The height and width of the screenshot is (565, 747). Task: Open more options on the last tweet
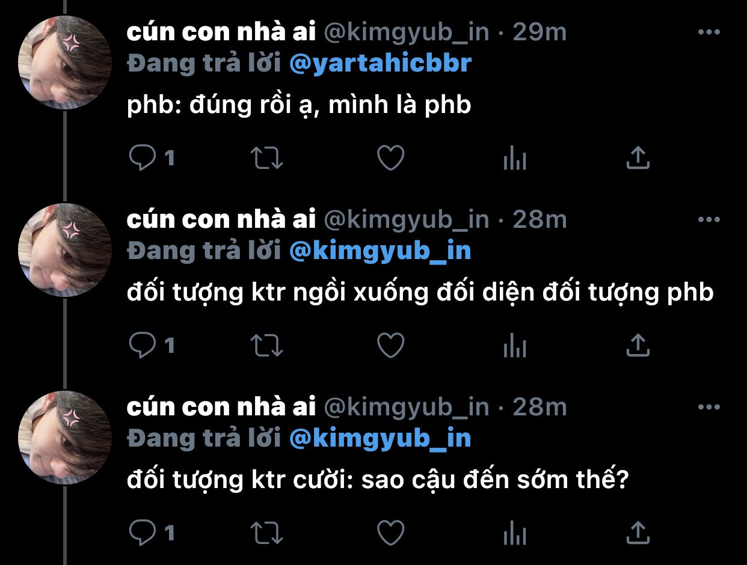(x=709, y=407)
